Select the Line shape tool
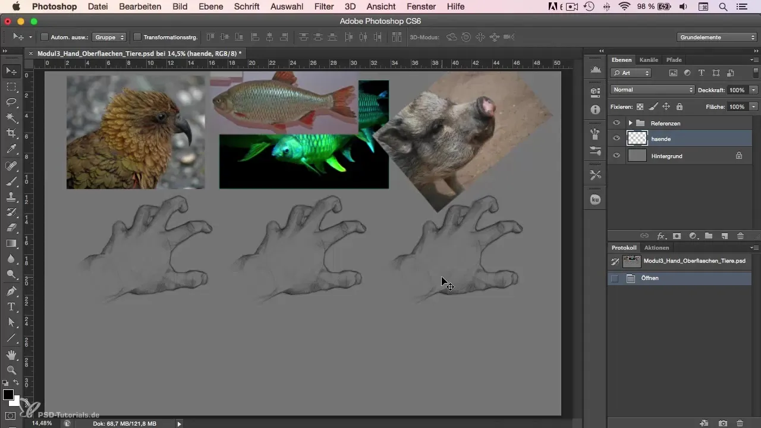The width and height of the screenshot is (761, 428). (x=11, y=338)
